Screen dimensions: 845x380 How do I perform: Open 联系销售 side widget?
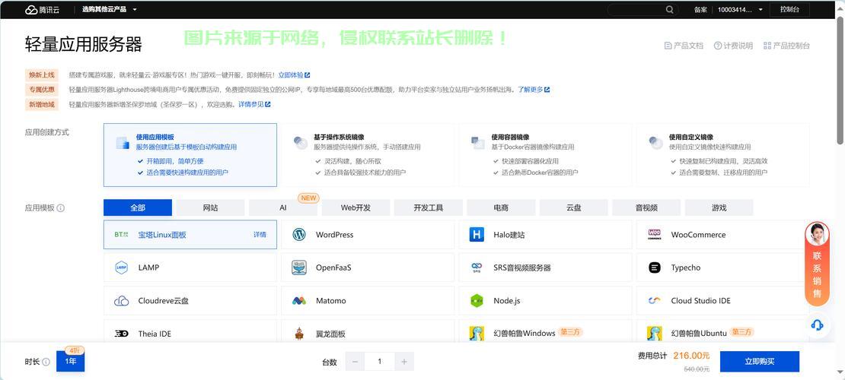[x=817, y=274]
